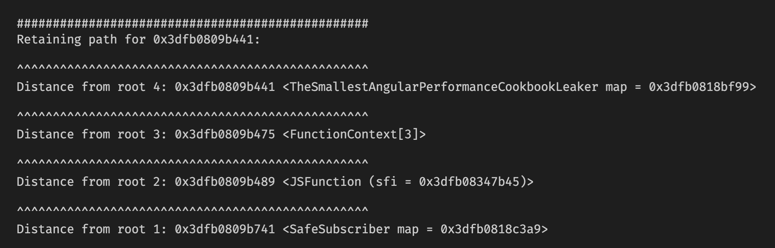The image size is (775, 248).
Task: Click the map address 0x3dfb0818c3a9
Action: pyautogui.click(x=491, y=229)
